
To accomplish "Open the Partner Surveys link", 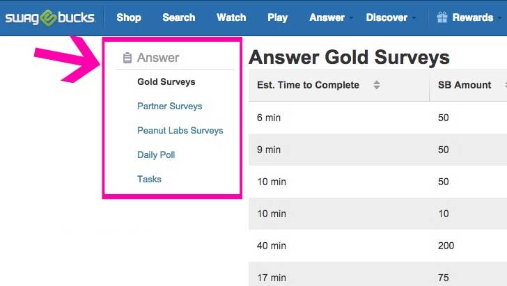I will [x=169, y=106].
